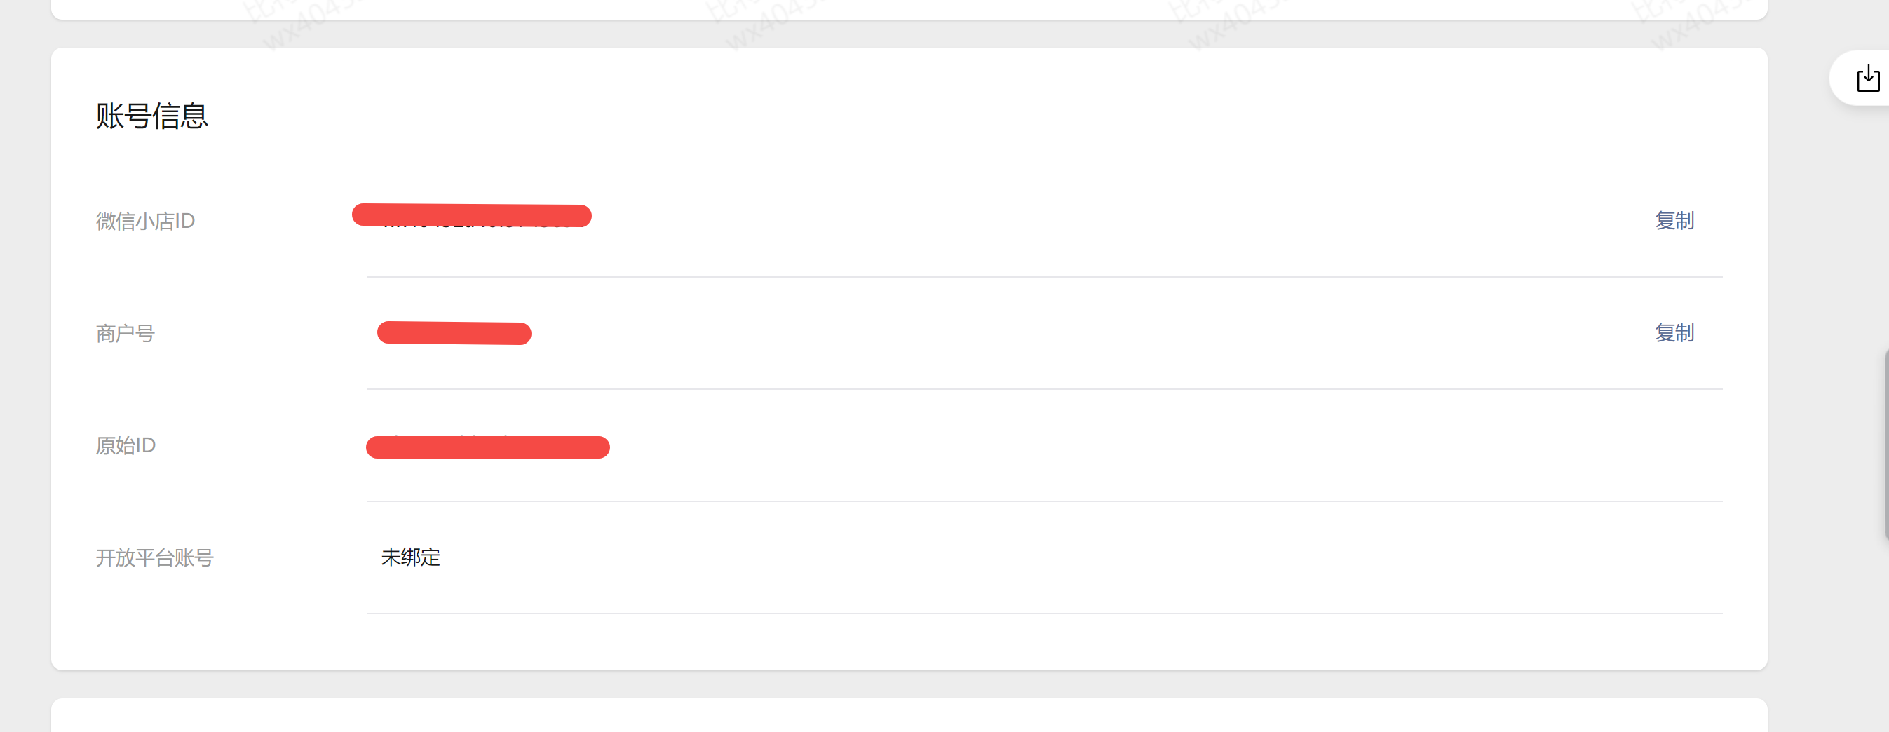Click the partially visible card below 账号信息
1889x732 pixels.
click(x=909, y=716)
